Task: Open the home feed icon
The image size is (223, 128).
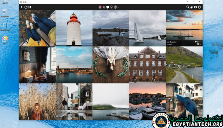Action: (100, 7)
